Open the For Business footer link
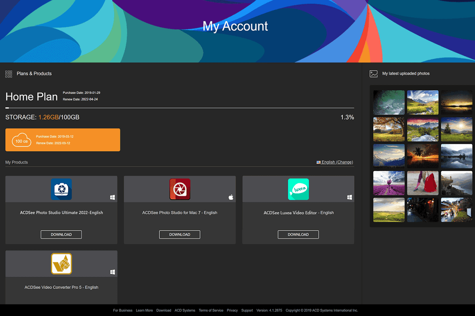This screenshot has height=316, width=475. point(123,310)
